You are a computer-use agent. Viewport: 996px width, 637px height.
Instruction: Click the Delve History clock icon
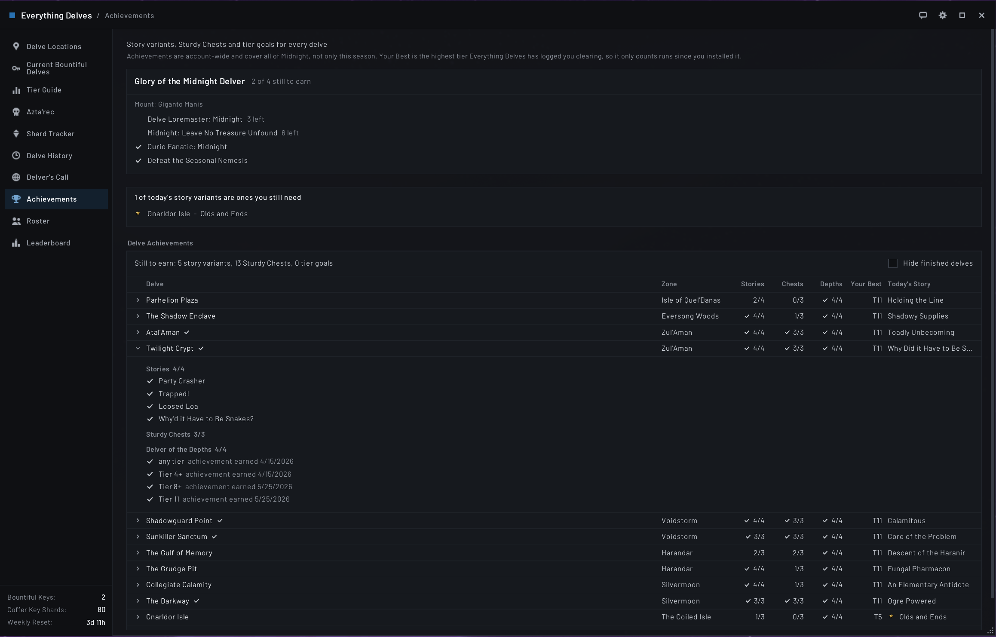[x=16, y=156]
